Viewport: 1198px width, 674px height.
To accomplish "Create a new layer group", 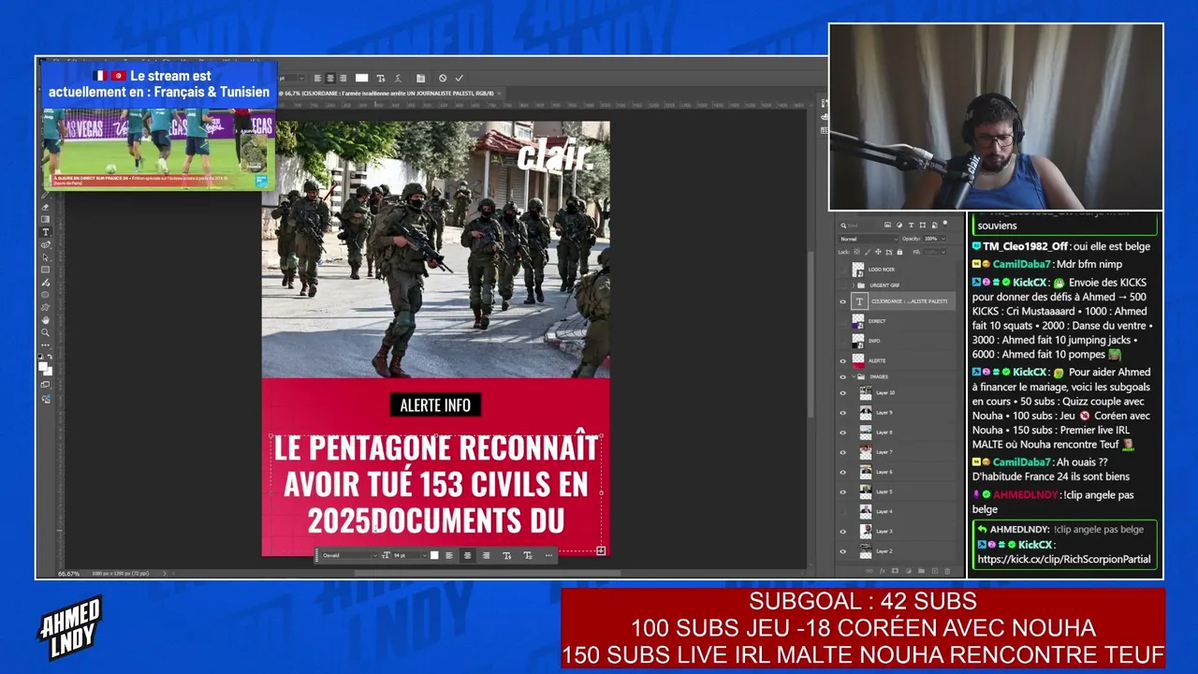I will pyautogui.click(x=921, y=570).
